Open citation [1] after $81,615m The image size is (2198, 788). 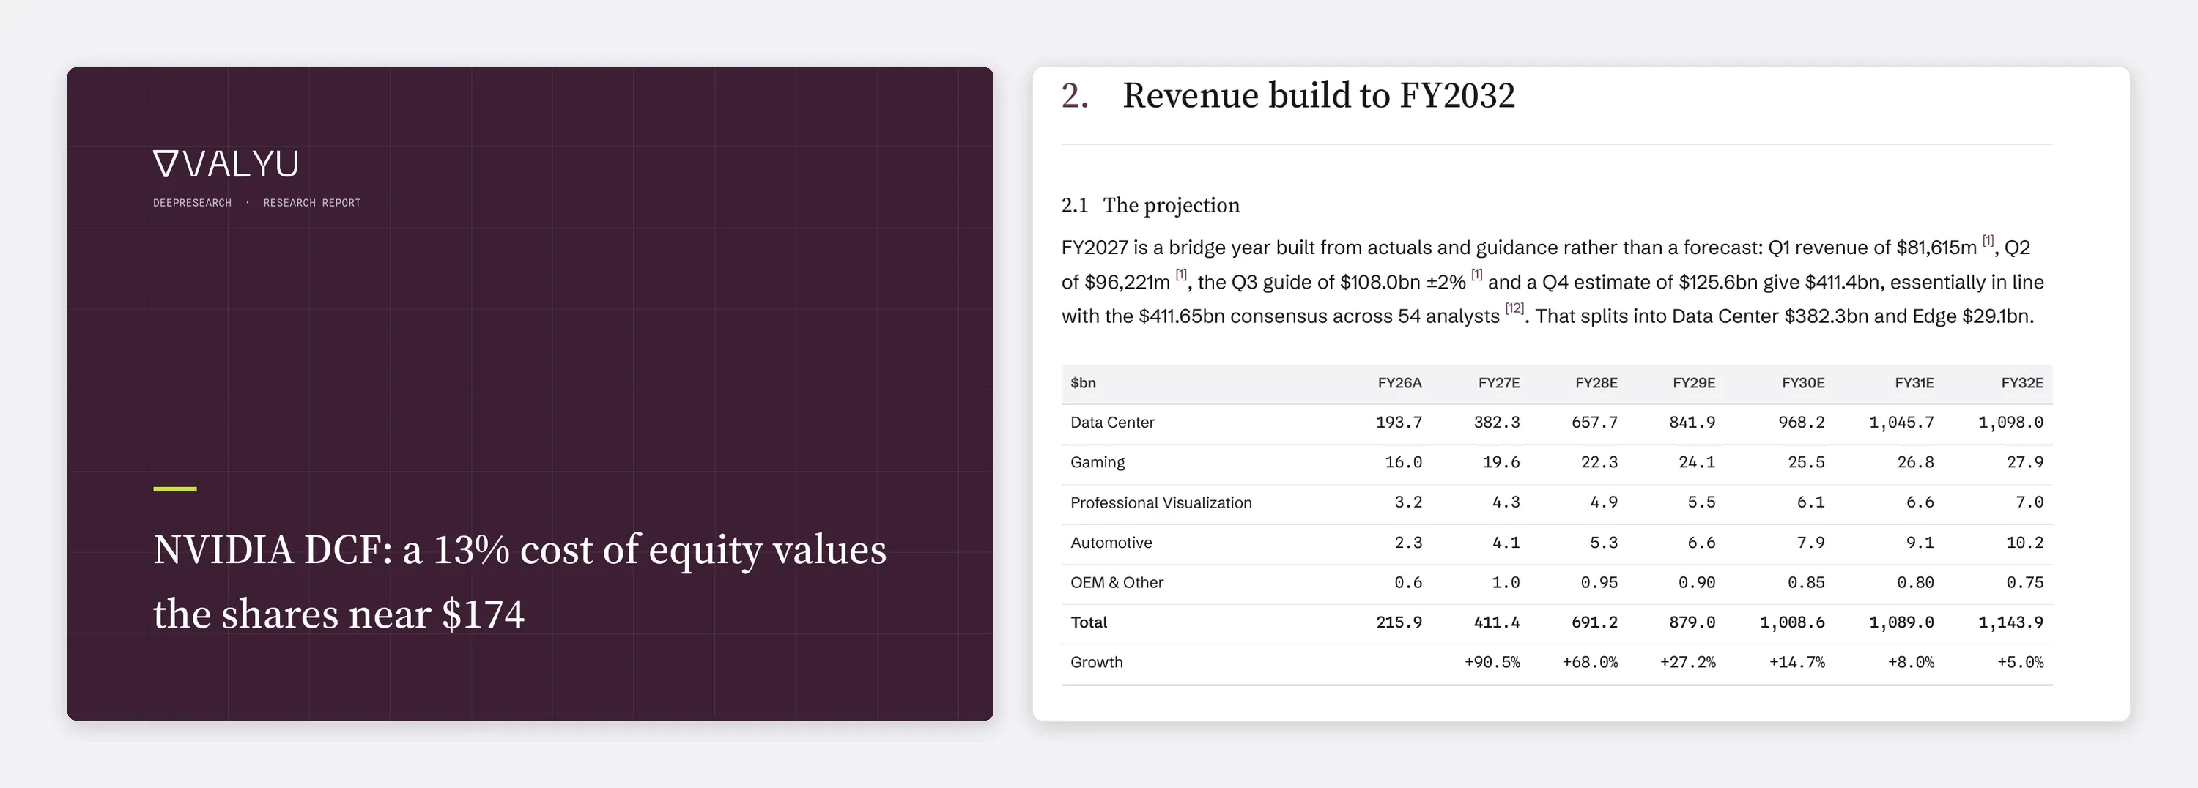point(1987,240)
